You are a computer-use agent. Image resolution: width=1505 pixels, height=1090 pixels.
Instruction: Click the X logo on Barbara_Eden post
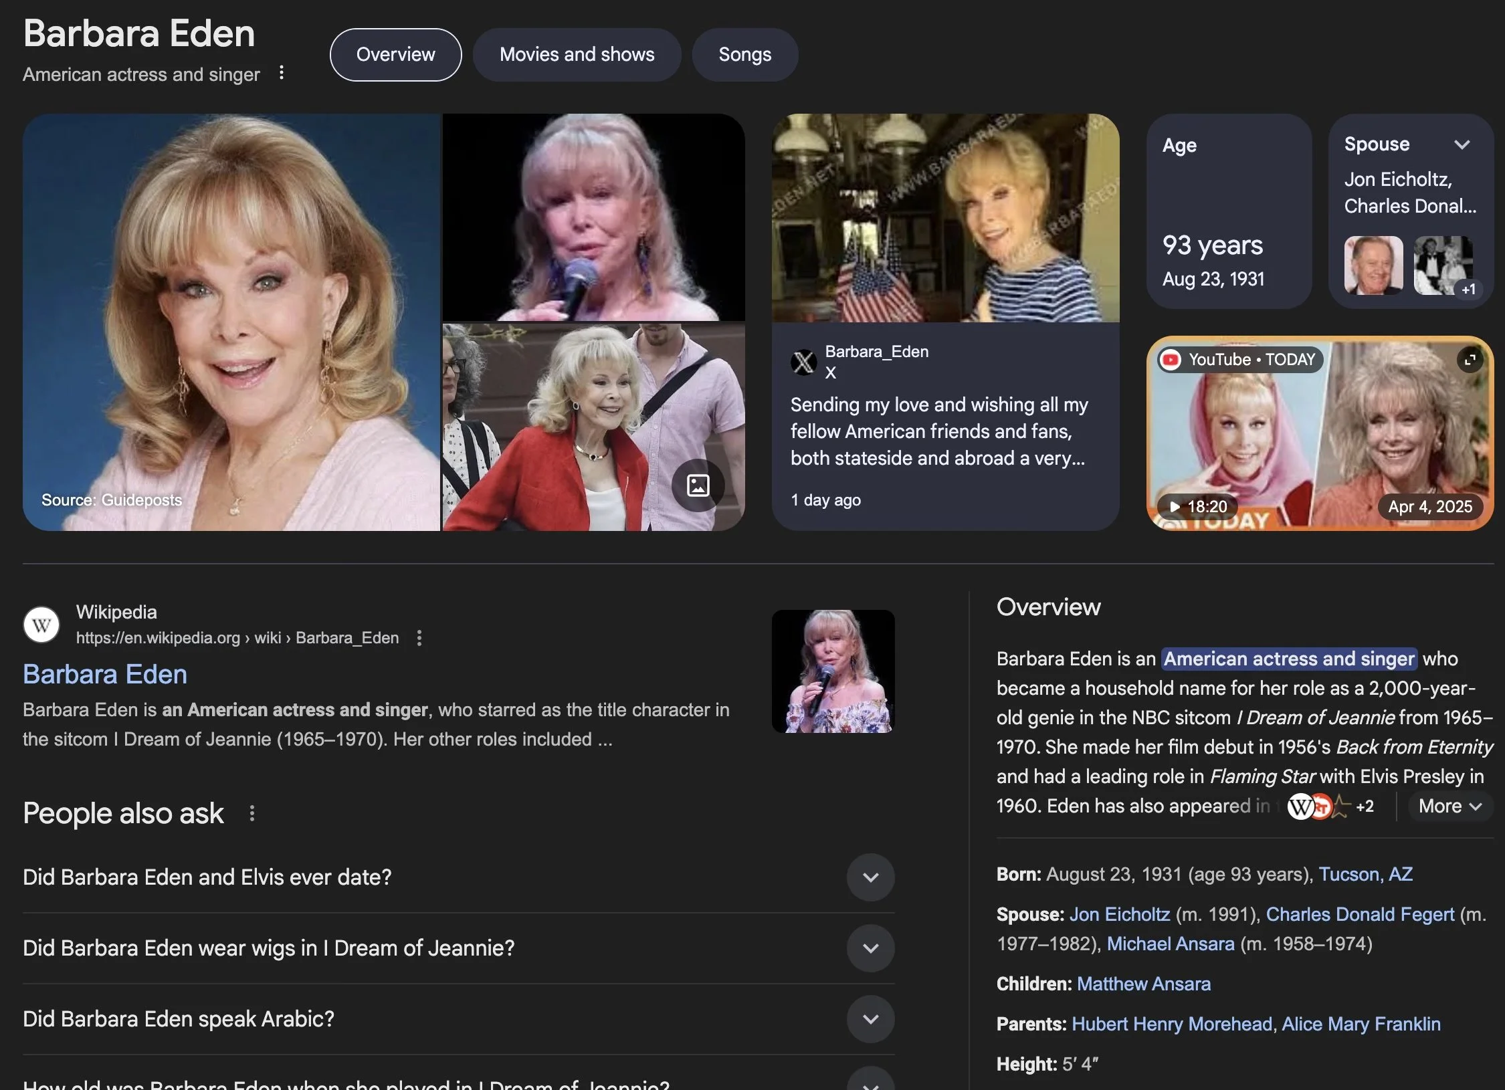(803, 362)
